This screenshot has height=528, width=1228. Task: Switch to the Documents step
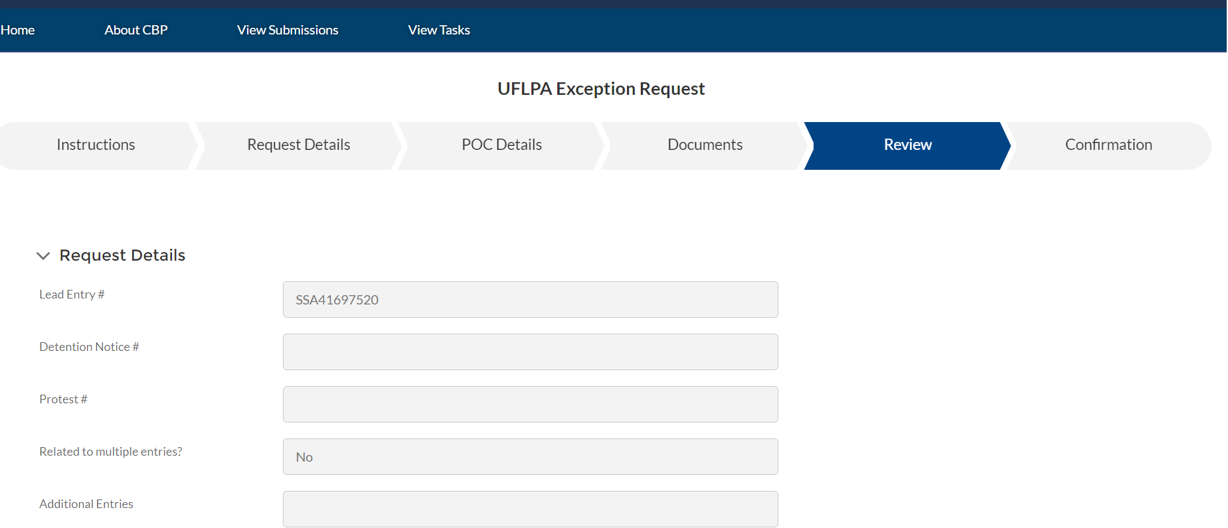(x=705, y=145)
